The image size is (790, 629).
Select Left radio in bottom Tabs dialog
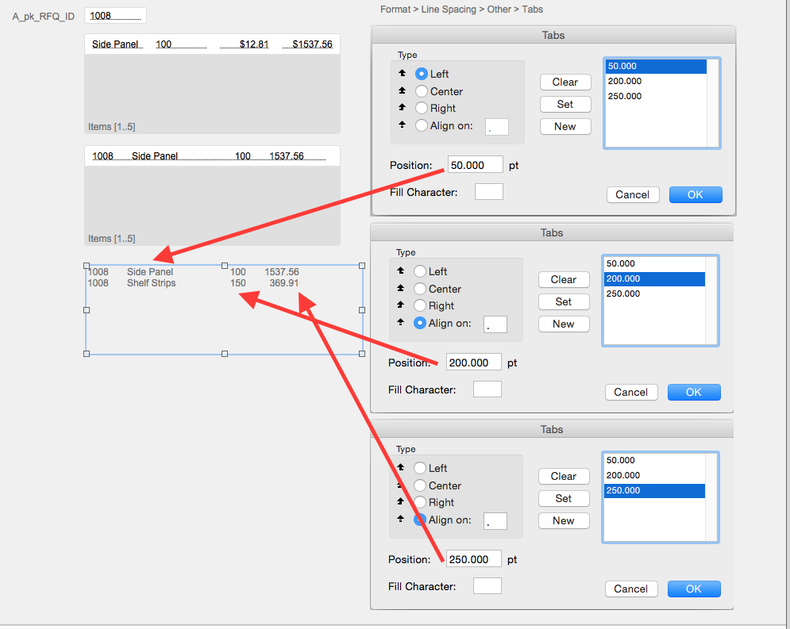point(420,468)
